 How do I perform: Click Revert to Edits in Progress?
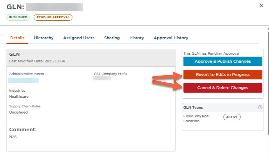[223, 75]
